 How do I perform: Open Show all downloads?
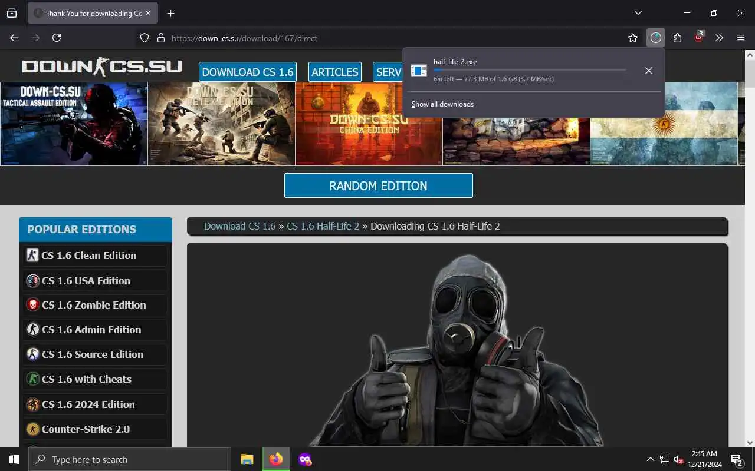(x=442, y=104)
